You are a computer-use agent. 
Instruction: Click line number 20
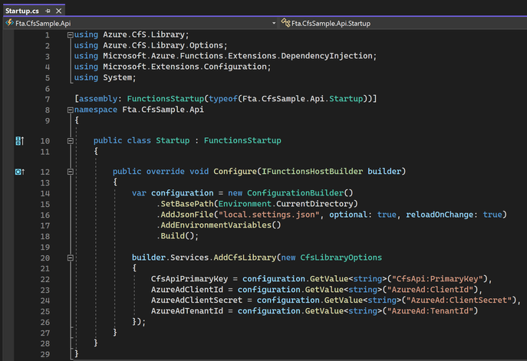tap(45, 258)
